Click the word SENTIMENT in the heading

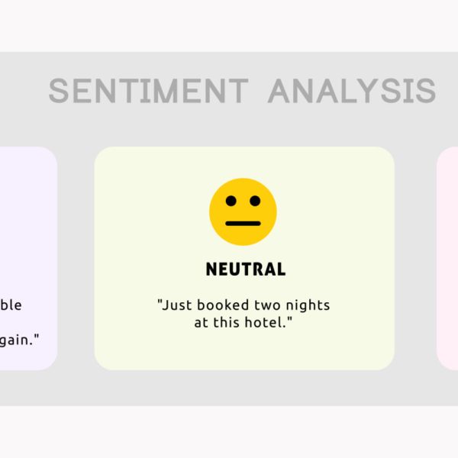149,91
